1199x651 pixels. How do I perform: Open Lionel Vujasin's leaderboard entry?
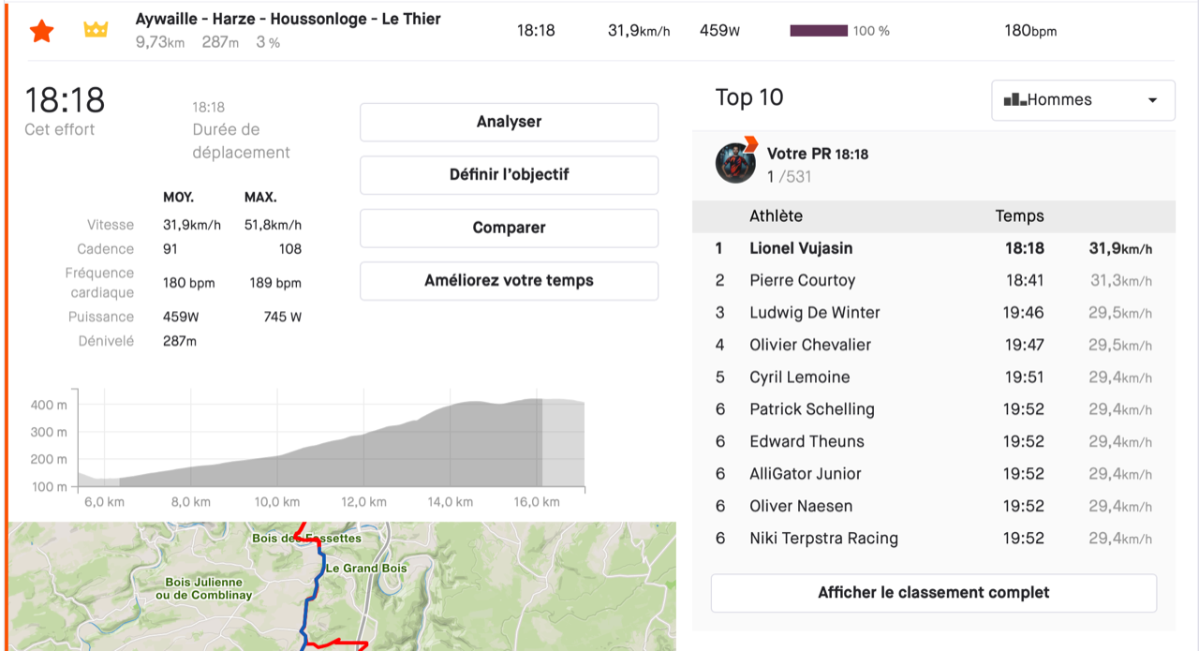pyautogui.click(x=801, y=248)
